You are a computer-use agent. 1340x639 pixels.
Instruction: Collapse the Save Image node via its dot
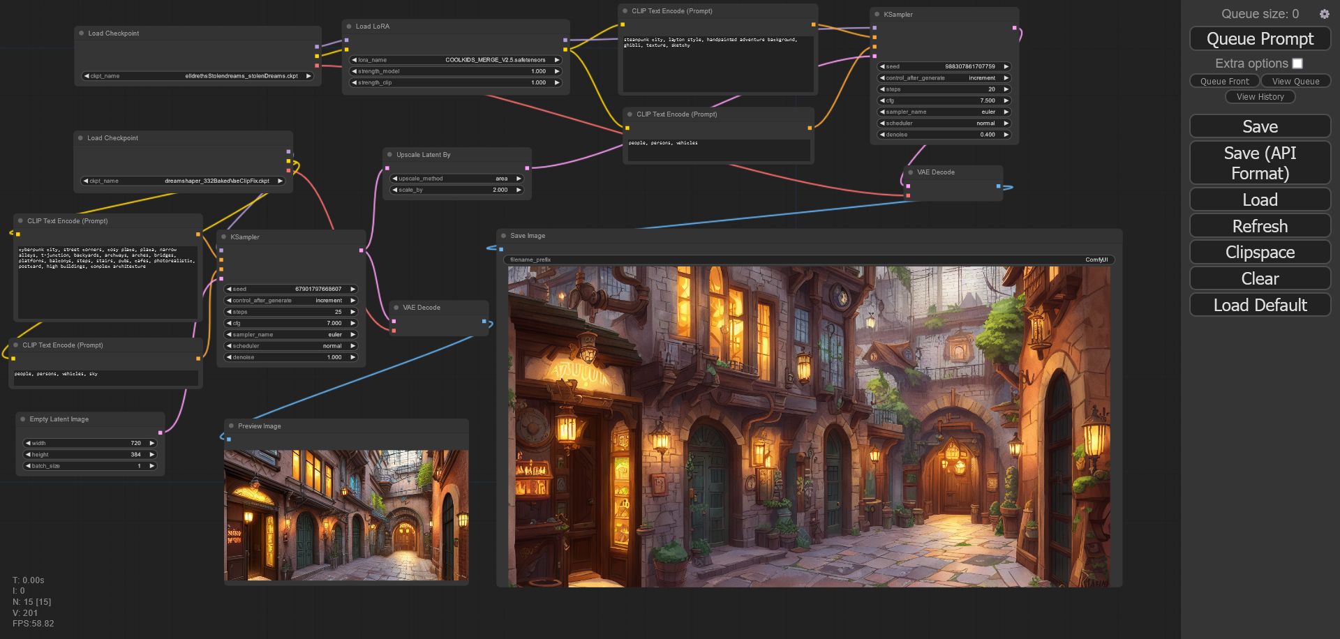[502, 236]
